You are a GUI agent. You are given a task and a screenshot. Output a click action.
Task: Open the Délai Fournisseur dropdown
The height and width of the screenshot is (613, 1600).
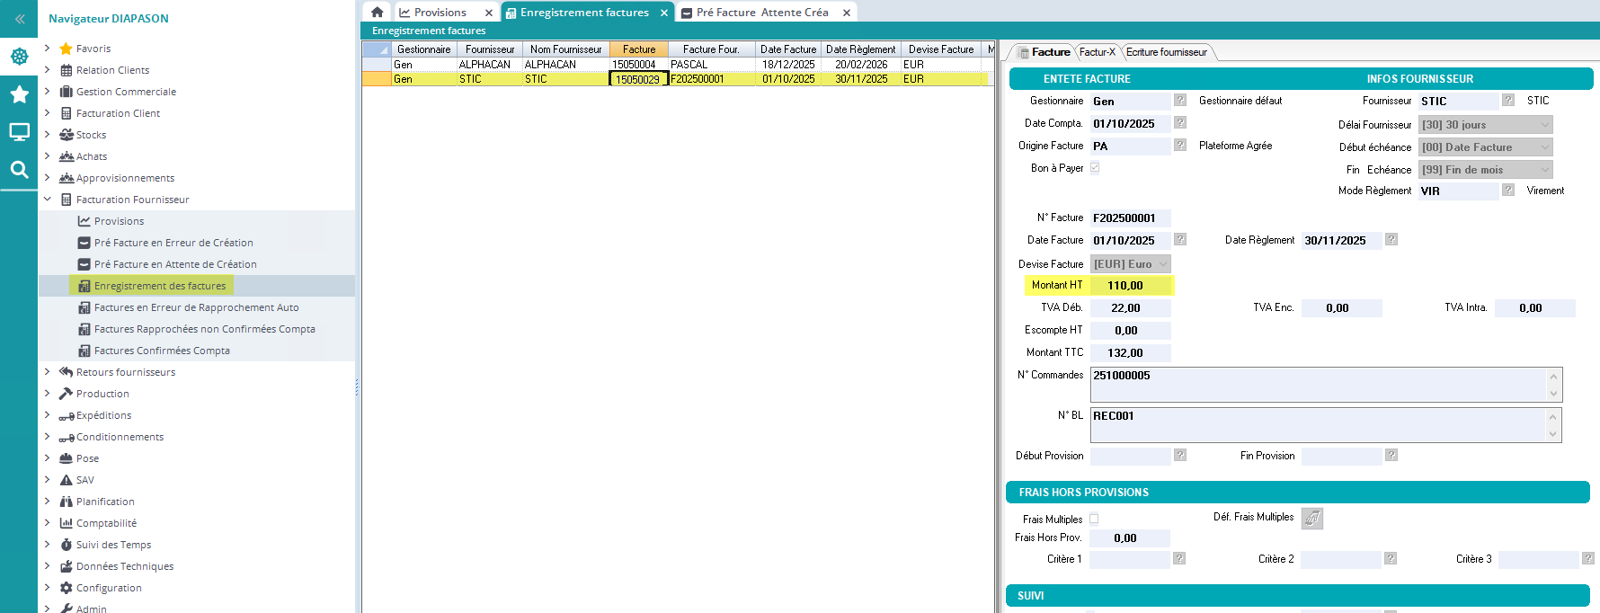point(1485,125)
